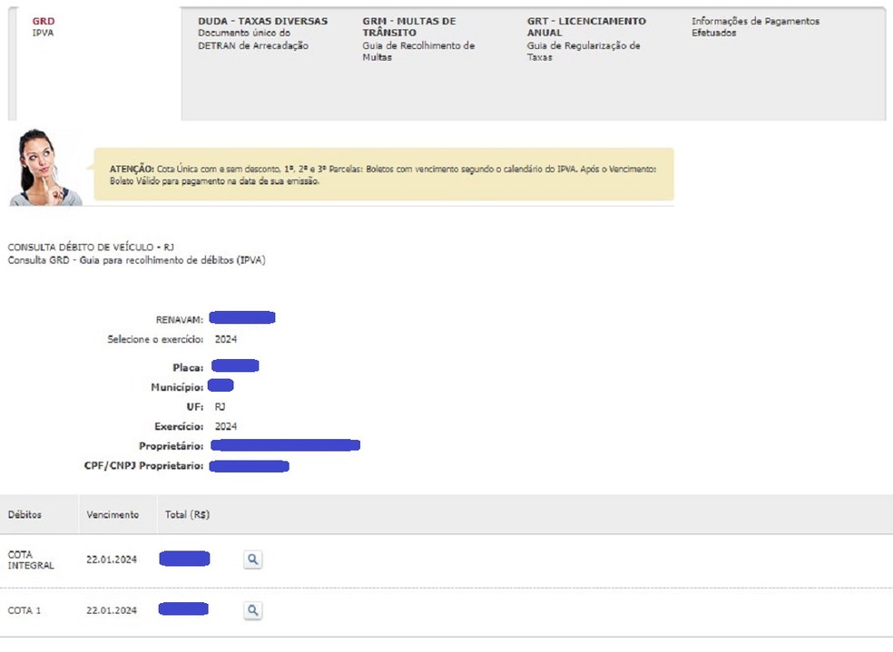This screenshot has height=652, width=893.
Task: Open the GRM - Multas de Trânsito tab
Action: [418, 38]
